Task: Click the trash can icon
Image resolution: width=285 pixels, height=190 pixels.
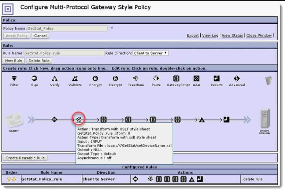Action: coord(269,80)
